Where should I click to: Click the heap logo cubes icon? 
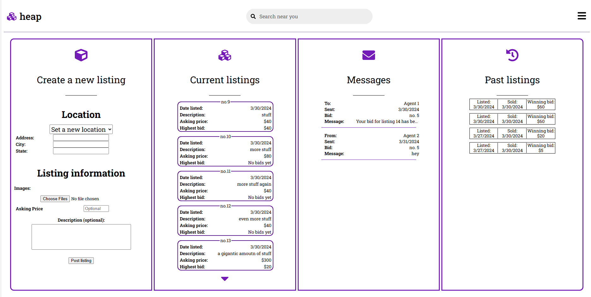pyautogui.click(x=12, y=17)
